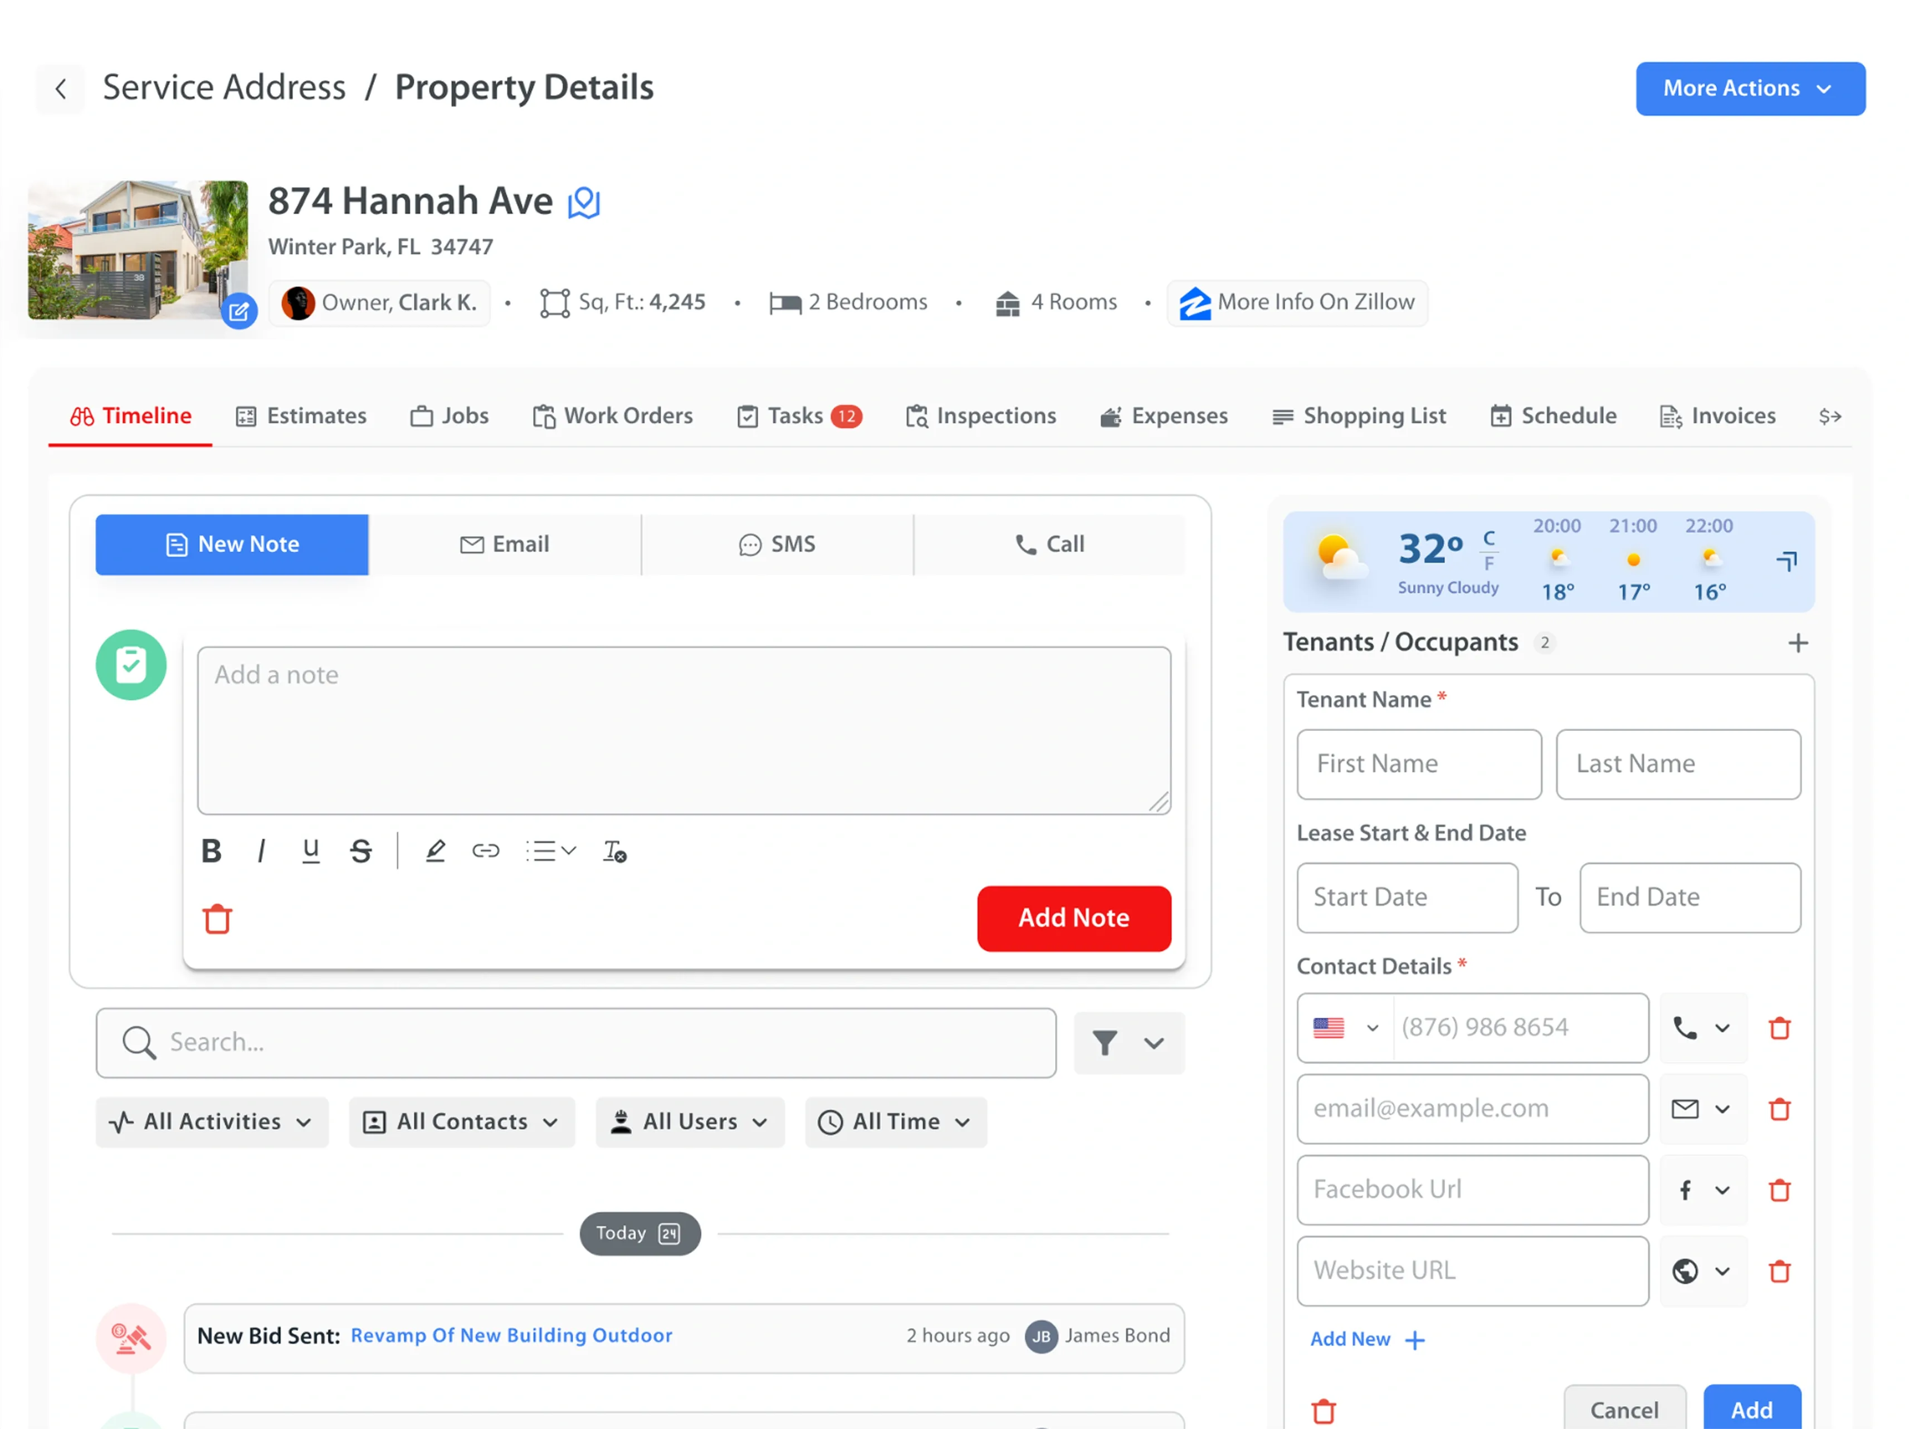Switch to the Work Orders tab
Screen dimensions: 1909x1429
(x=613, y=416)
